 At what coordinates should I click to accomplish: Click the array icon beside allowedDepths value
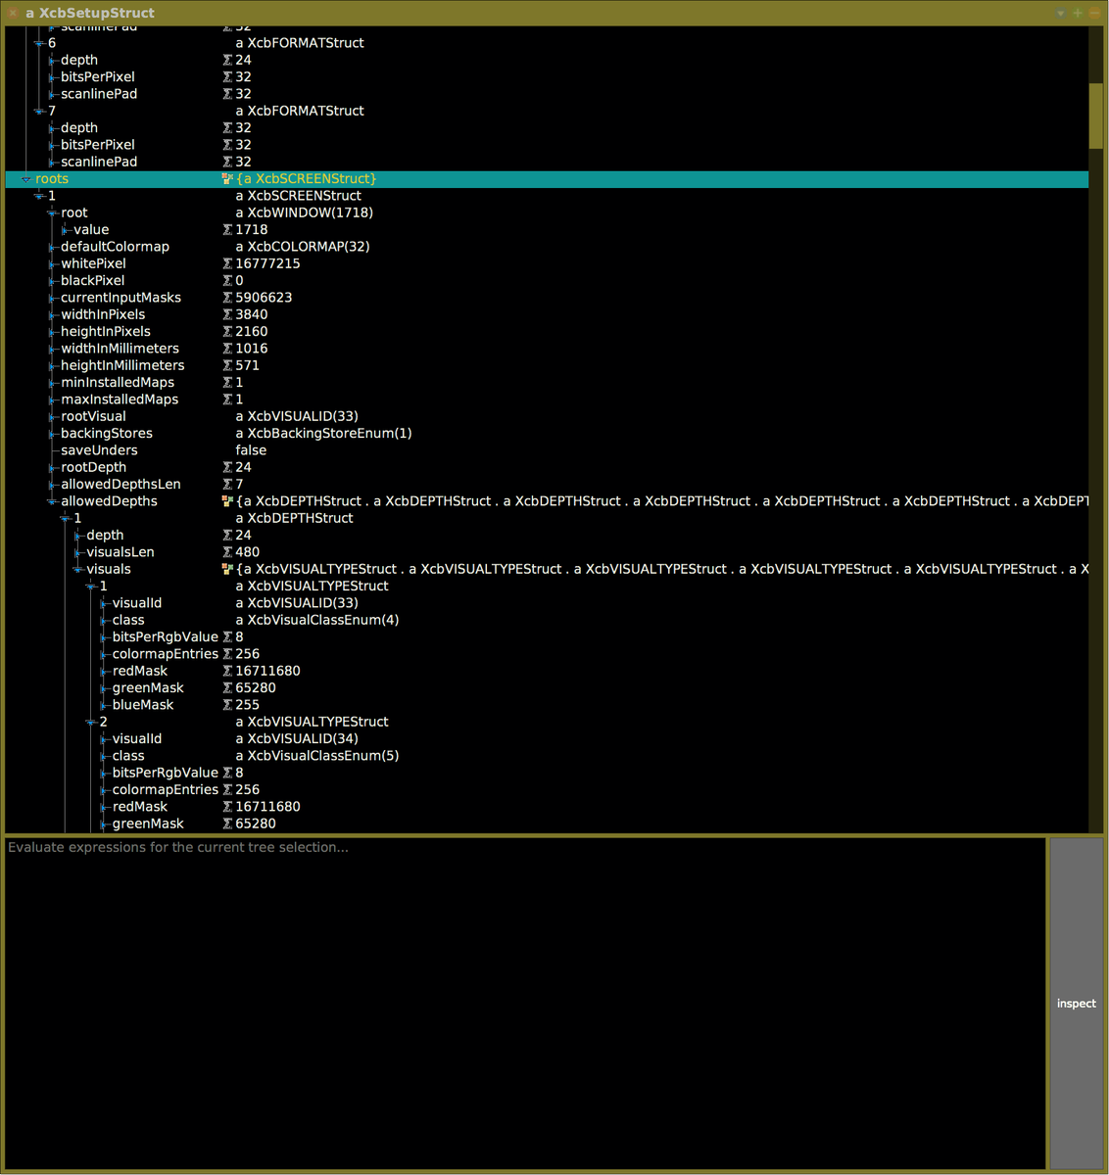(x=227, y=501)
